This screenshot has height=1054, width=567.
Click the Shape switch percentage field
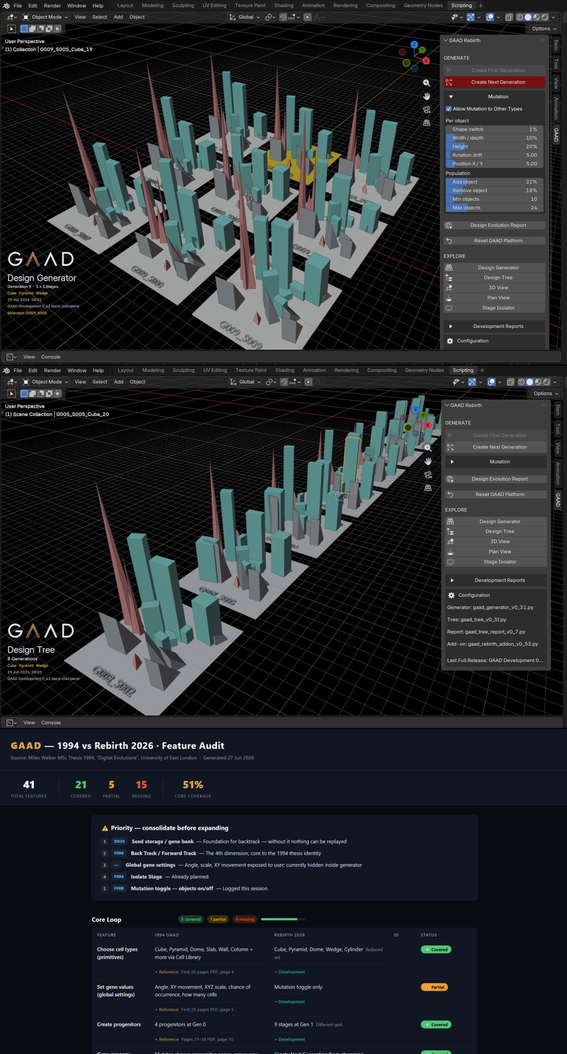coord(494,129)
